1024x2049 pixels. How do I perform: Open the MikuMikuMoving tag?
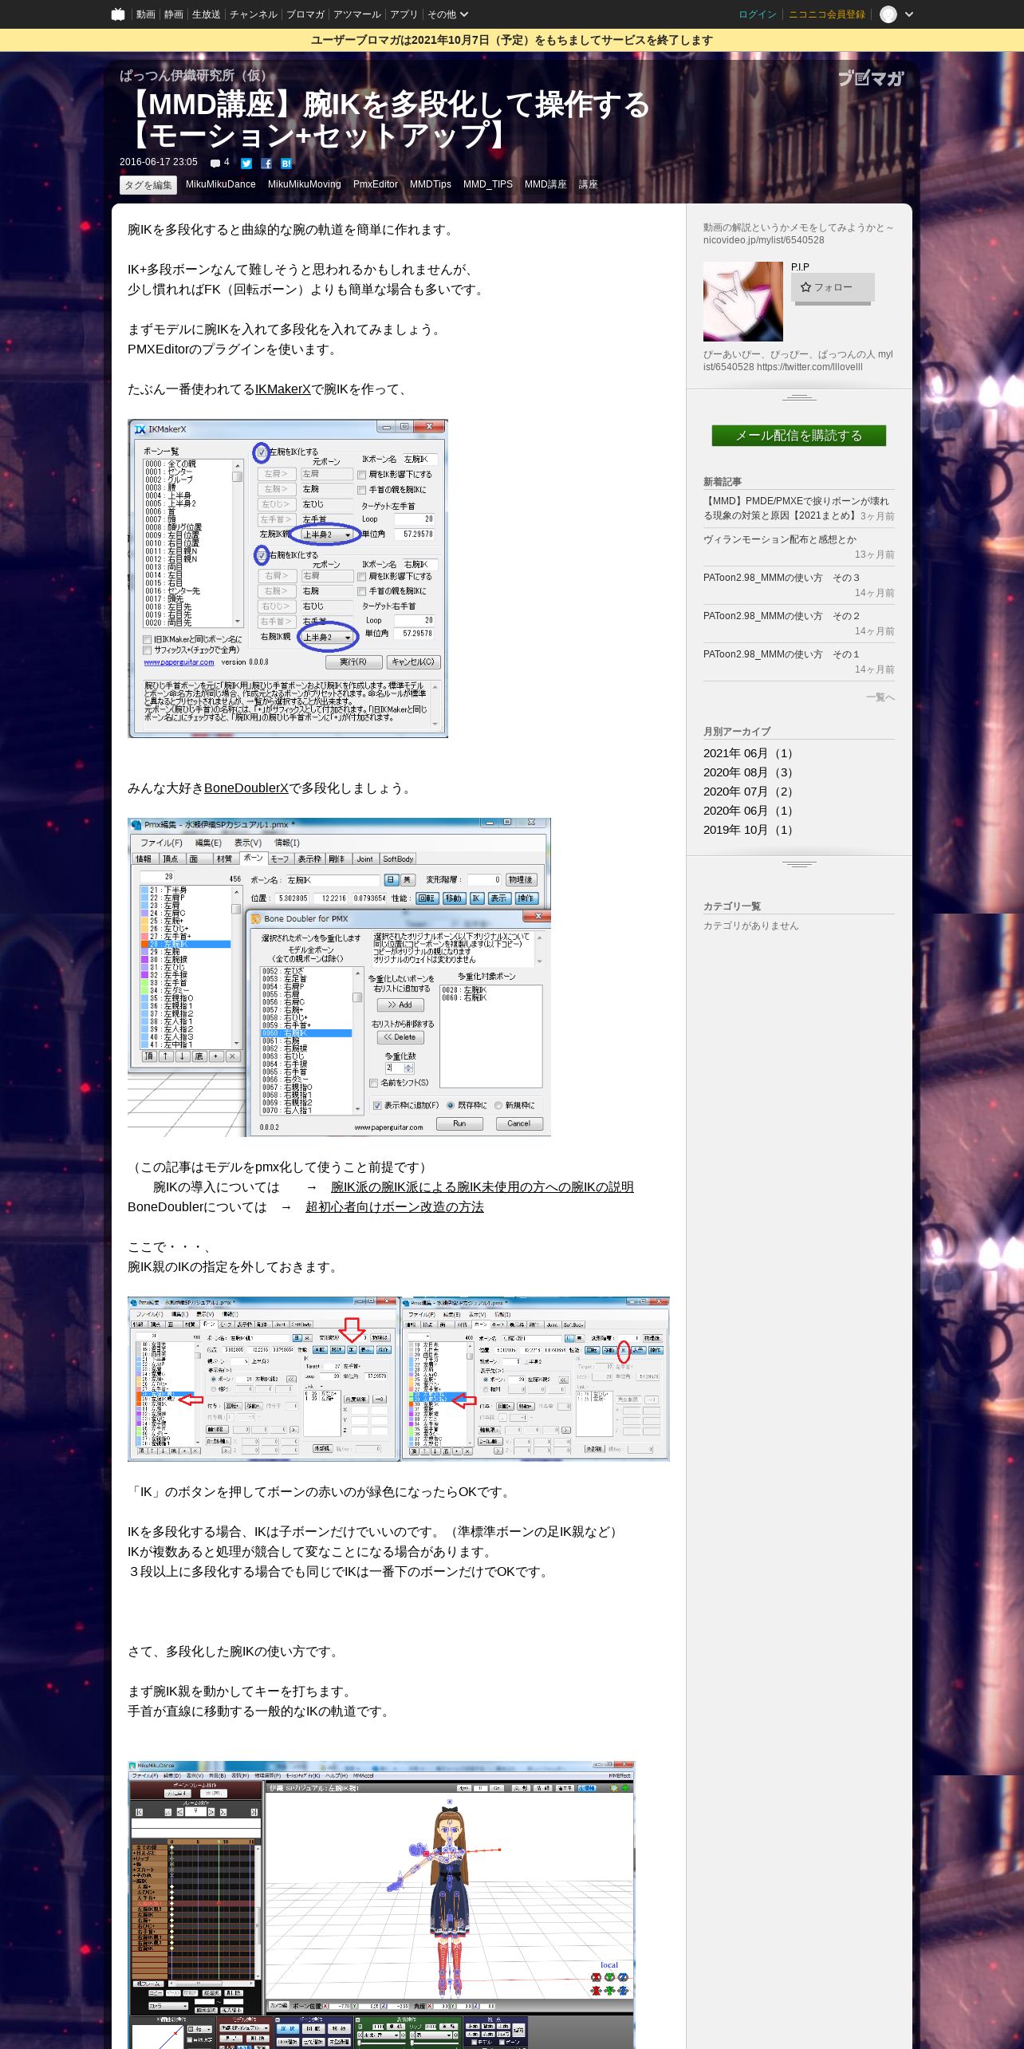click(305, 184)
